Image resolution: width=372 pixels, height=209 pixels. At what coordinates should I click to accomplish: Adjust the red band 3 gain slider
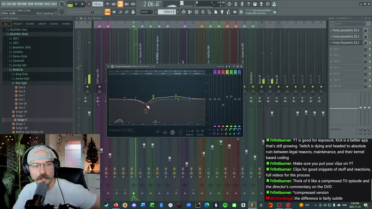223,105
